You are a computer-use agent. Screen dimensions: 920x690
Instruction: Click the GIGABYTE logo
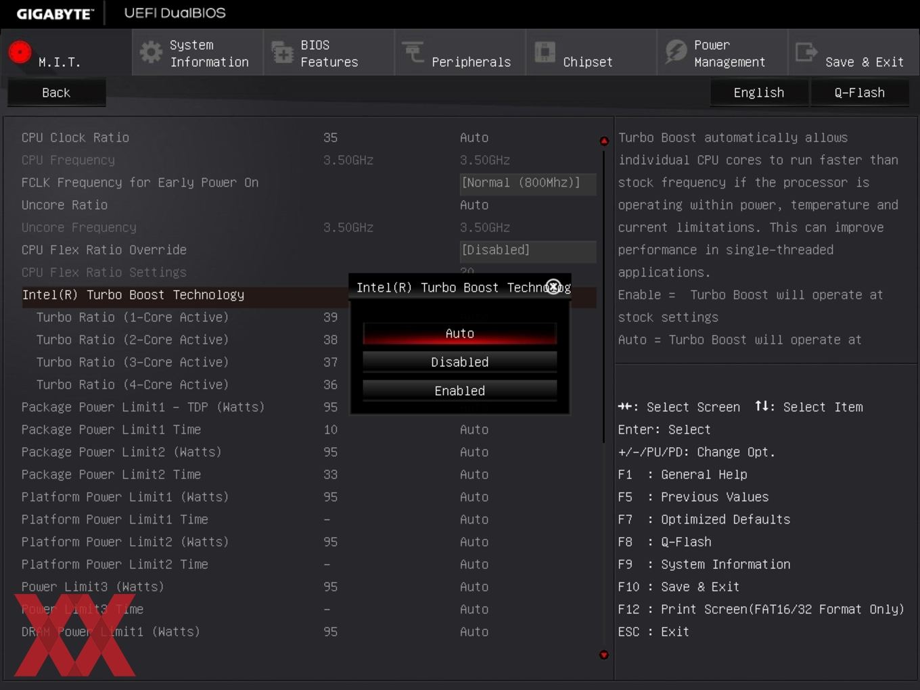(55, 14)
